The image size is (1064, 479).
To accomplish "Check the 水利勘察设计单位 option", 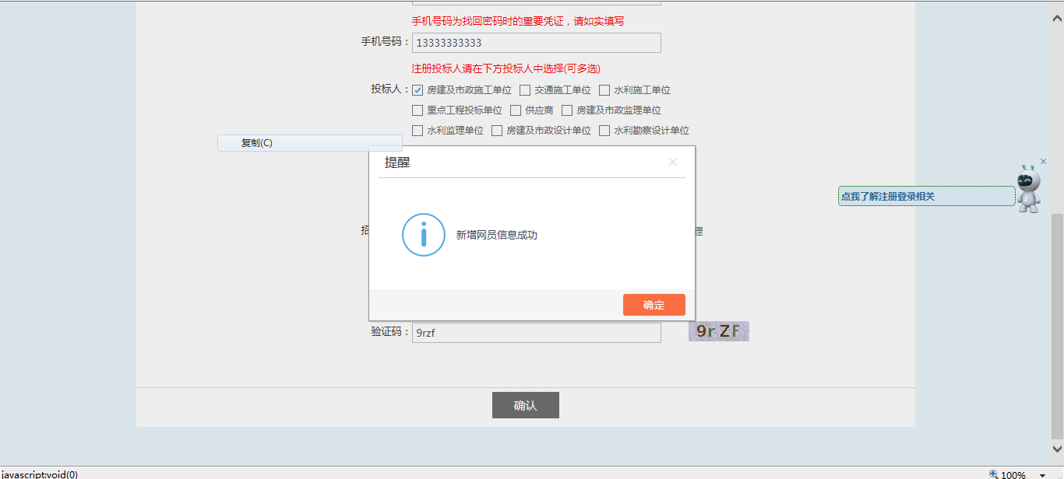I will pyautogui.click(x=604, y=131).
